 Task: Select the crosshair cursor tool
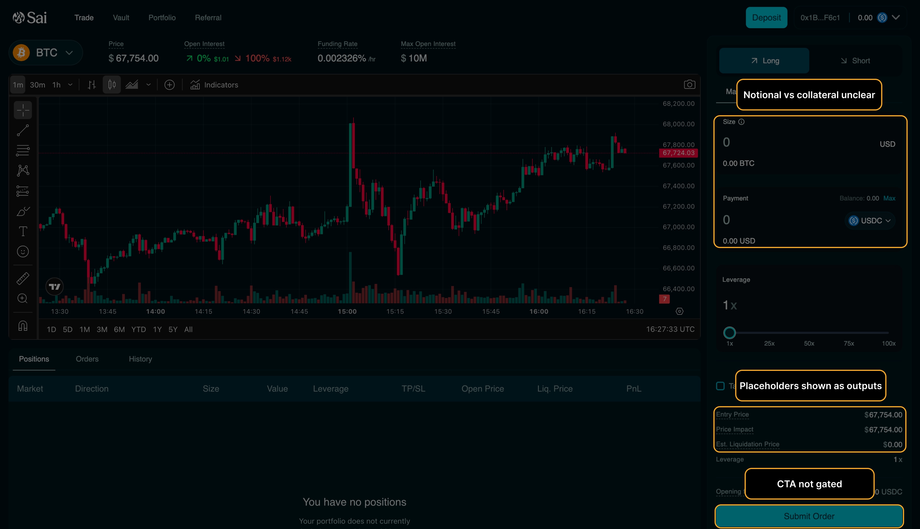coord(23,110)
